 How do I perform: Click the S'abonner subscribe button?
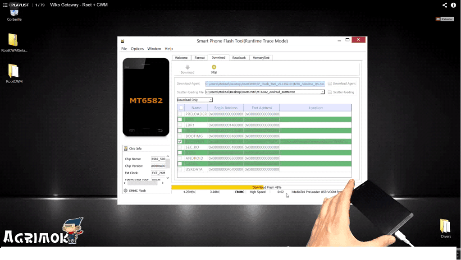pyautogui.click(x=445, y=19)
